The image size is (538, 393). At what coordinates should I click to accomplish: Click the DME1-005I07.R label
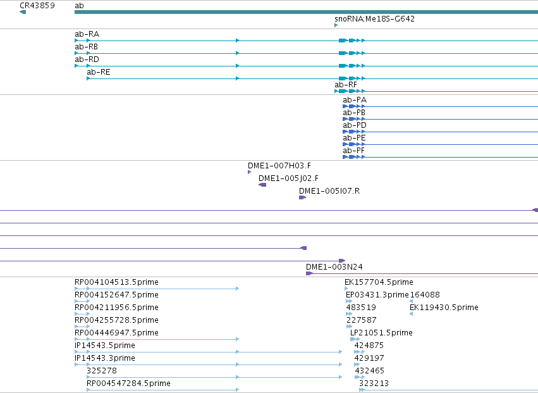click(329, 191)
